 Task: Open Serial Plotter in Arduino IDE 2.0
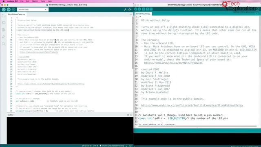[125, 10]
